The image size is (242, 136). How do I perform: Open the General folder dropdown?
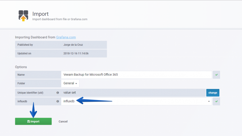[70, 83]
